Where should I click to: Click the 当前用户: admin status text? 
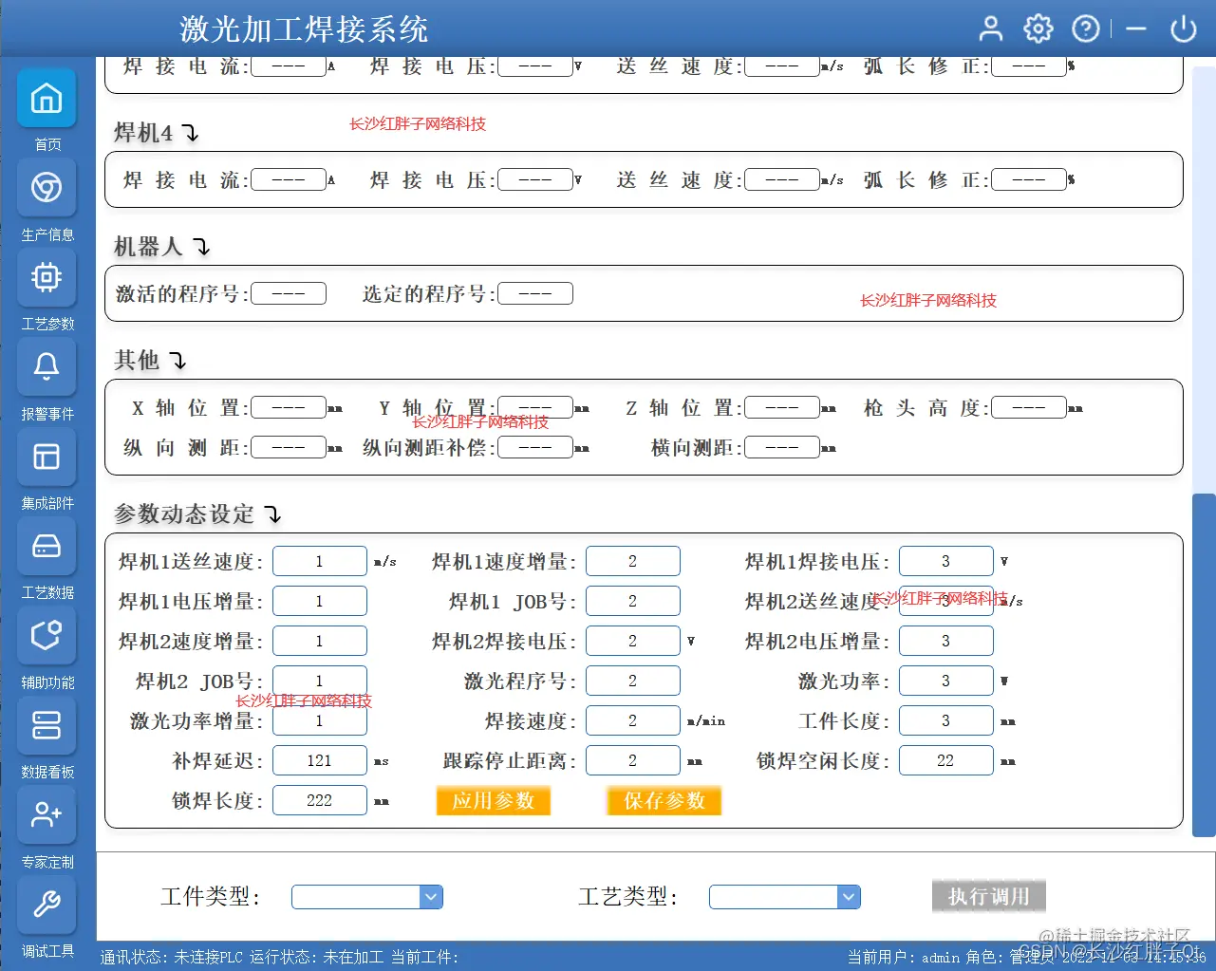coord(904,958)
